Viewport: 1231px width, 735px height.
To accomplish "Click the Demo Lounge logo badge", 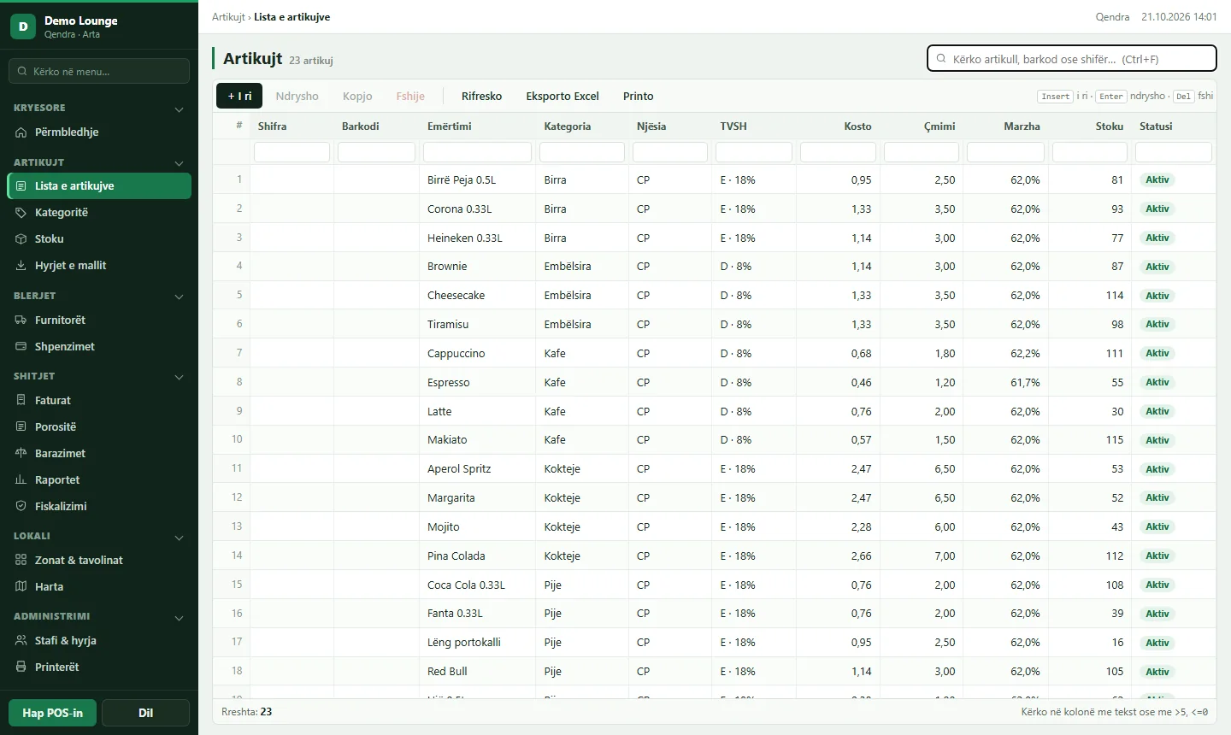I will tap(23, 26).
